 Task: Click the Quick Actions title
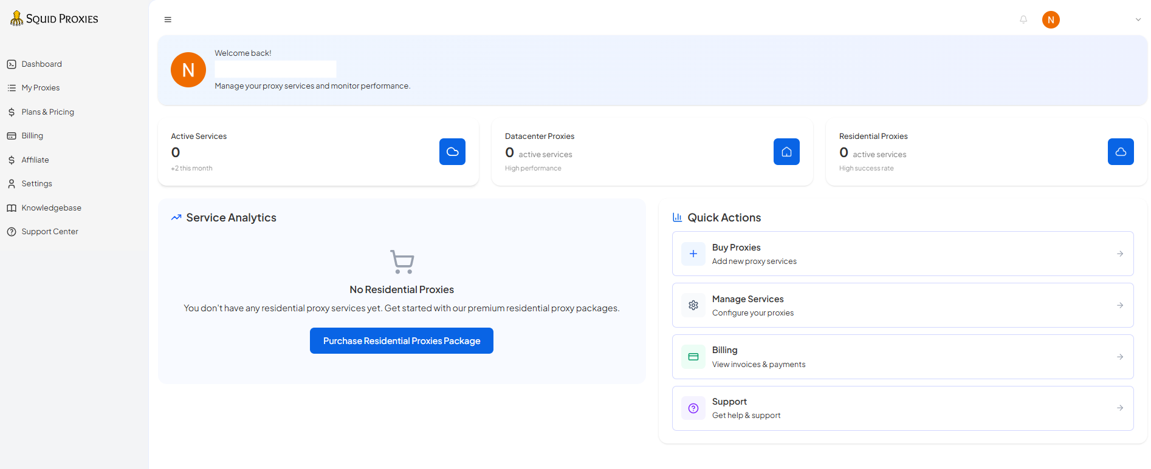click(724, 218)
